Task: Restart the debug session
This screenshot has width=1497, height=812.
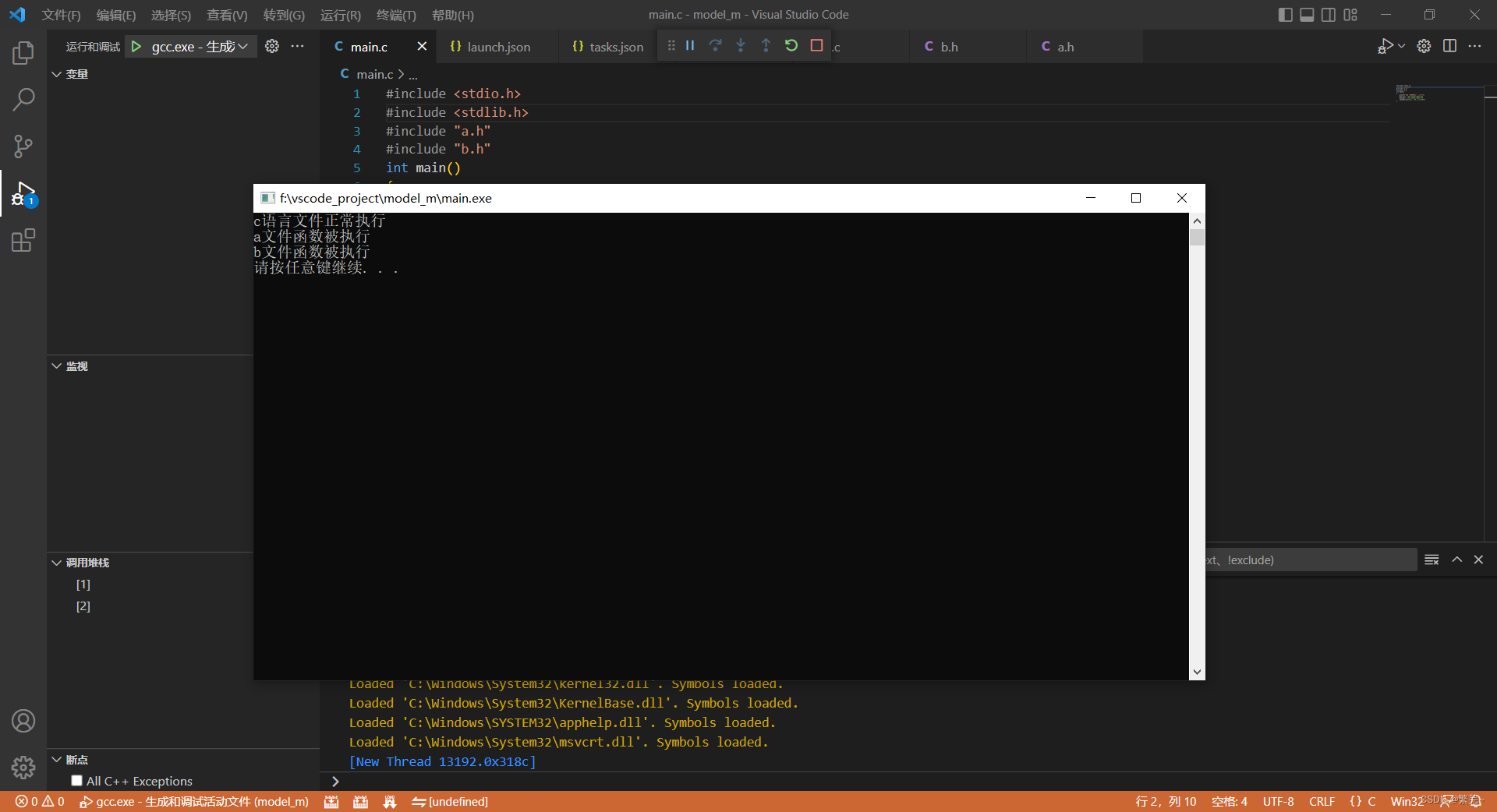Action: pyautogui.click(x=791, y=45)
